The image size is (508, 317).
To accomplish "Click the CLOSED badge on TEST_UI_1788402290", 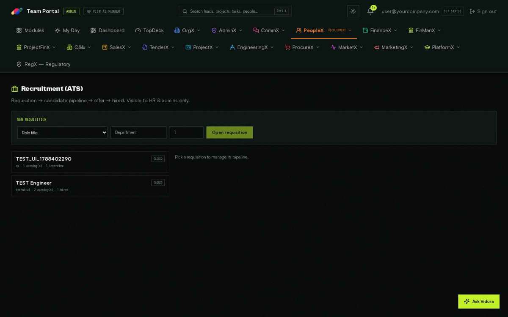I will (158, 159).
